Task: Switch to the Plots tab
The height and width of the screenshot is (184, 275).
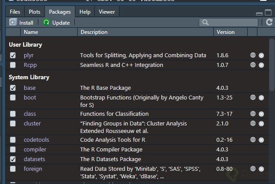Action: (x=34, y=12)
